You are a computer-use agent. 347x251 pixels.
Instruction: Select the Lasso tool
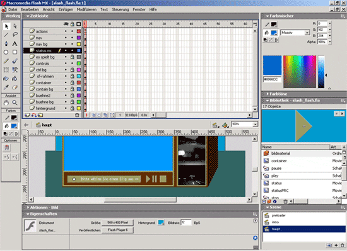click(x=15, y=35)
